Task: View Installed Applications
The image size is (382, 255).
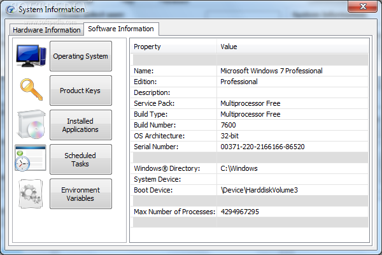Action: click(x=81, y=125)
